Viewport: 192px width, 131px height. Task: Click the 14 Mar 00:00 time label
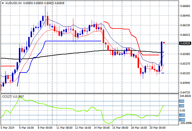point(102,128)
